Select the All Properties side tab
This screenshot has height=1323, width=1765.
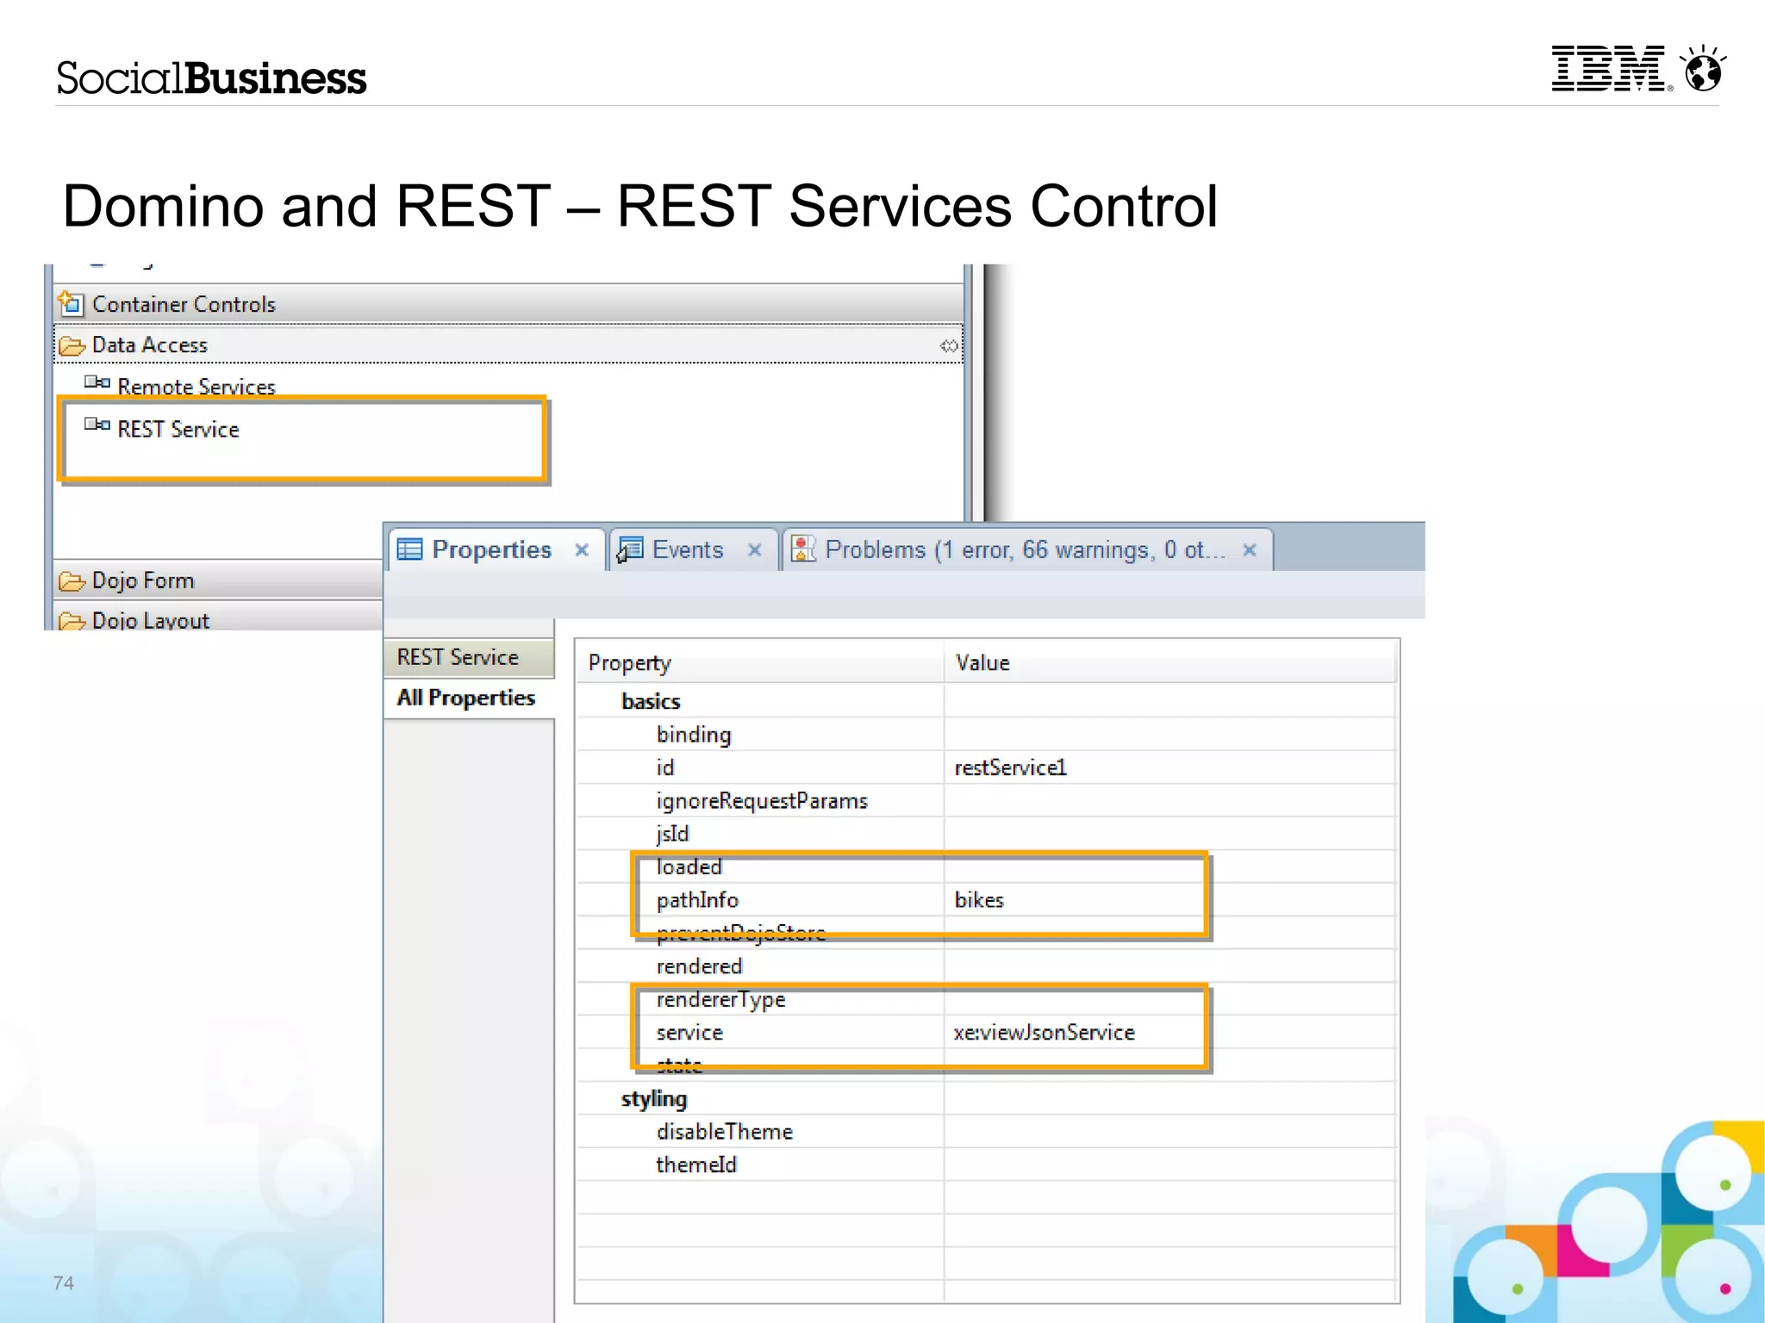tap(468, 698)
